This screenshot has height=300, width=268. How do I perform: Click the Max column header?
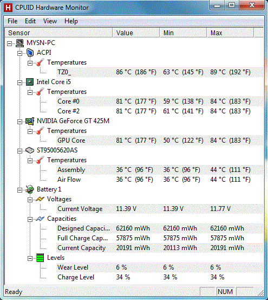231,33
